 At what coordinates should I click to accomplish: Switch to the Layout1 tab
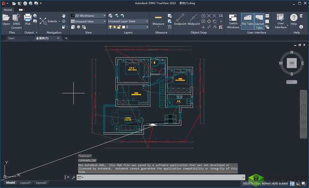[26, 183]
